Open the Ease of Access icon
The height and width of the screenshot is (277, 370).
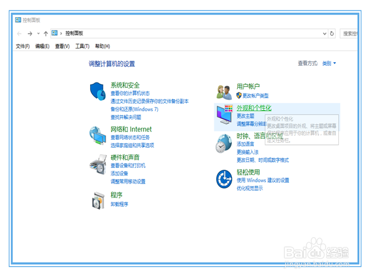pos(224,179)
